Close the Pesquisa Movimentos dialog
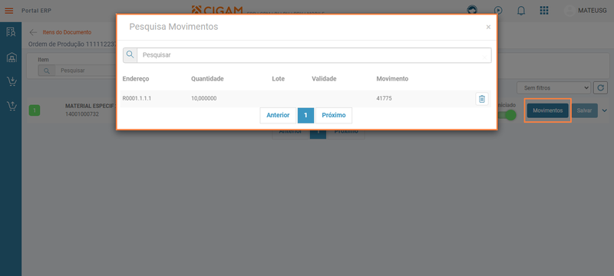Screen dimensions: 614x276 coord(488,27)
